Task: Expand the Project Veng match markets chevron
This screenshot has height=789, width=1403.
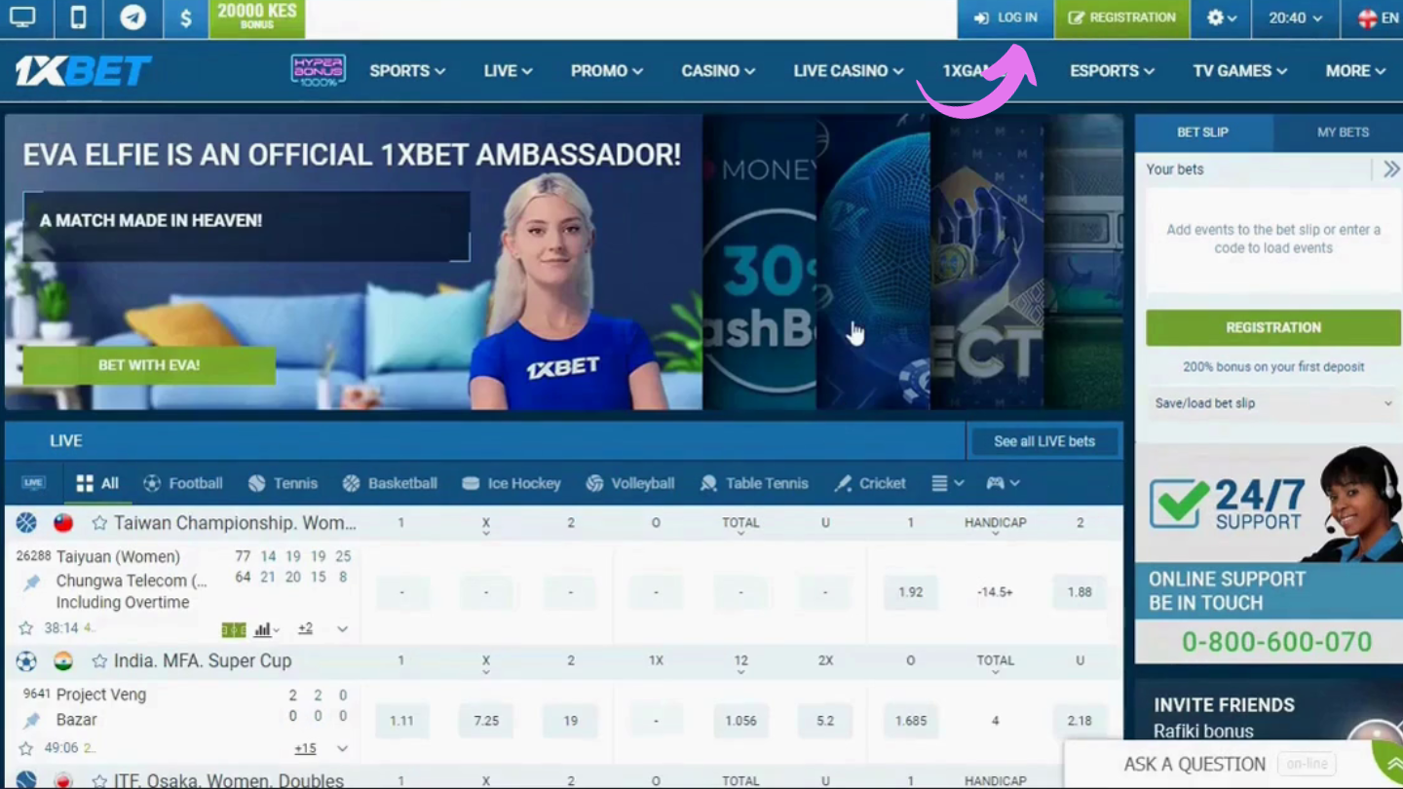Action: coord(342,748)
